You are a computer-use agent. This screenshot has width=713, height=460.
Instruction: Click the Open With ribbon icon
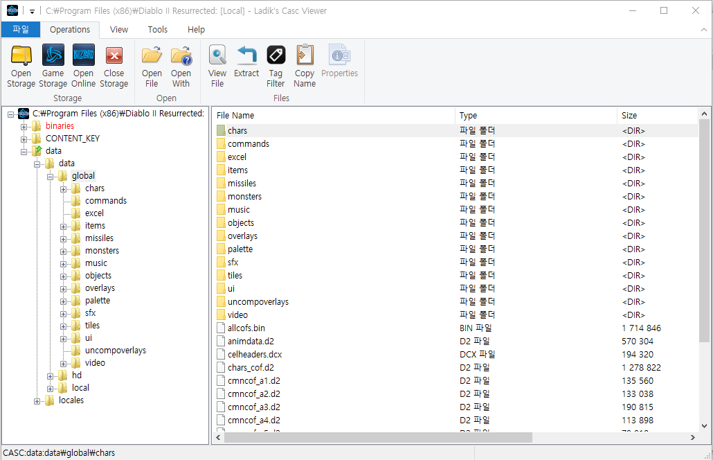[181, 55]
